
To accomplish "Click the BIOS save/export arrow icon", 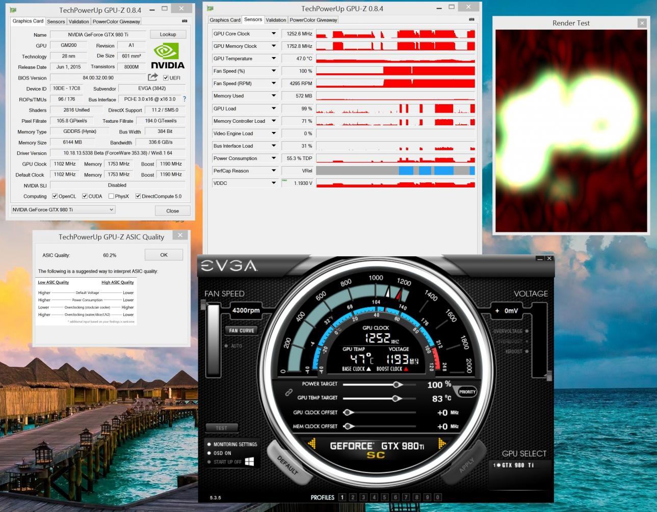I will click(153, 77).
